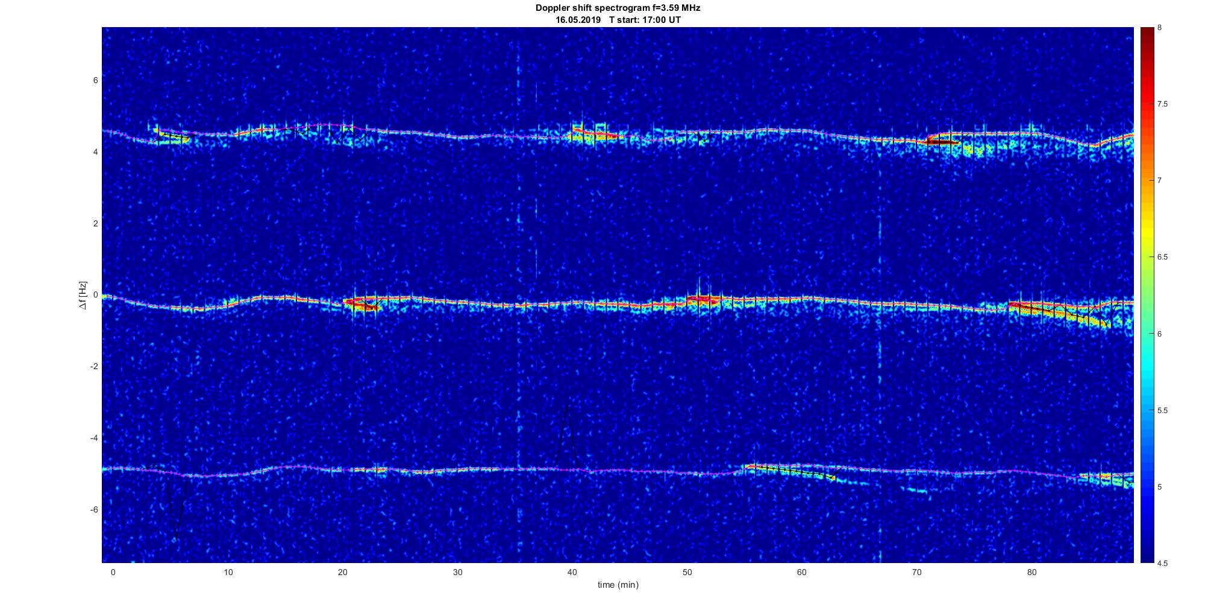This screenshot has width=1205, height=604.
Task: Click colorbar tick label "4.5"
Action: coord(1163,564)
